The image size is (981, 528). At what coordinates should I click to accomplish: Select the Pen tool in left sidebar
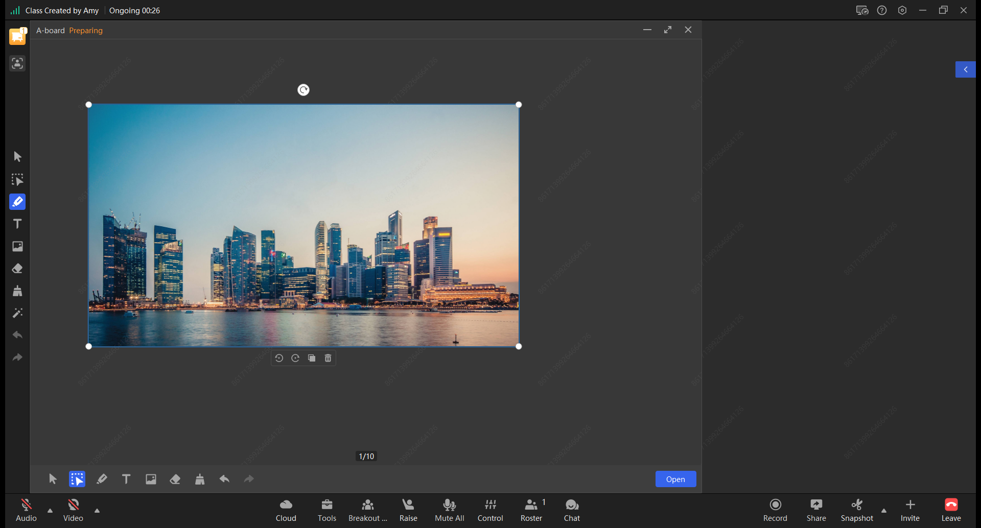point(17,202)
